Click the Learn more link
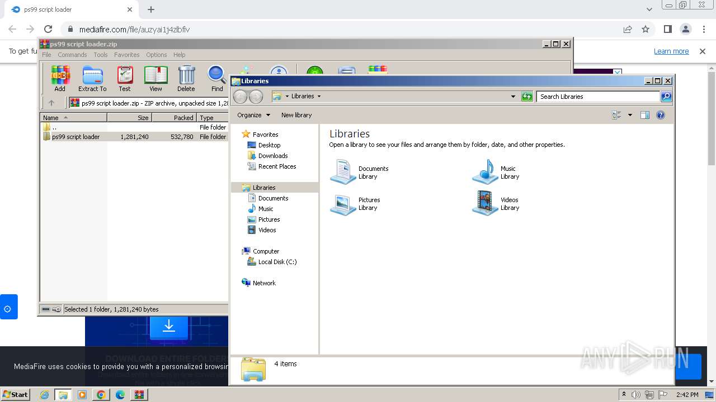This screenshot has height=402, width=716. coord(671,51)
